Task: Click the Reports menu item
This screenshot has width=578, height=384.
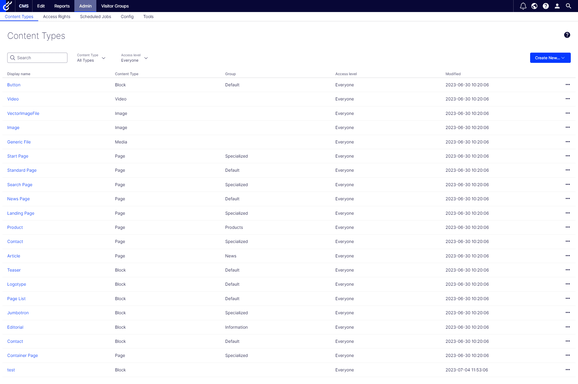Action: pos(62,6)
